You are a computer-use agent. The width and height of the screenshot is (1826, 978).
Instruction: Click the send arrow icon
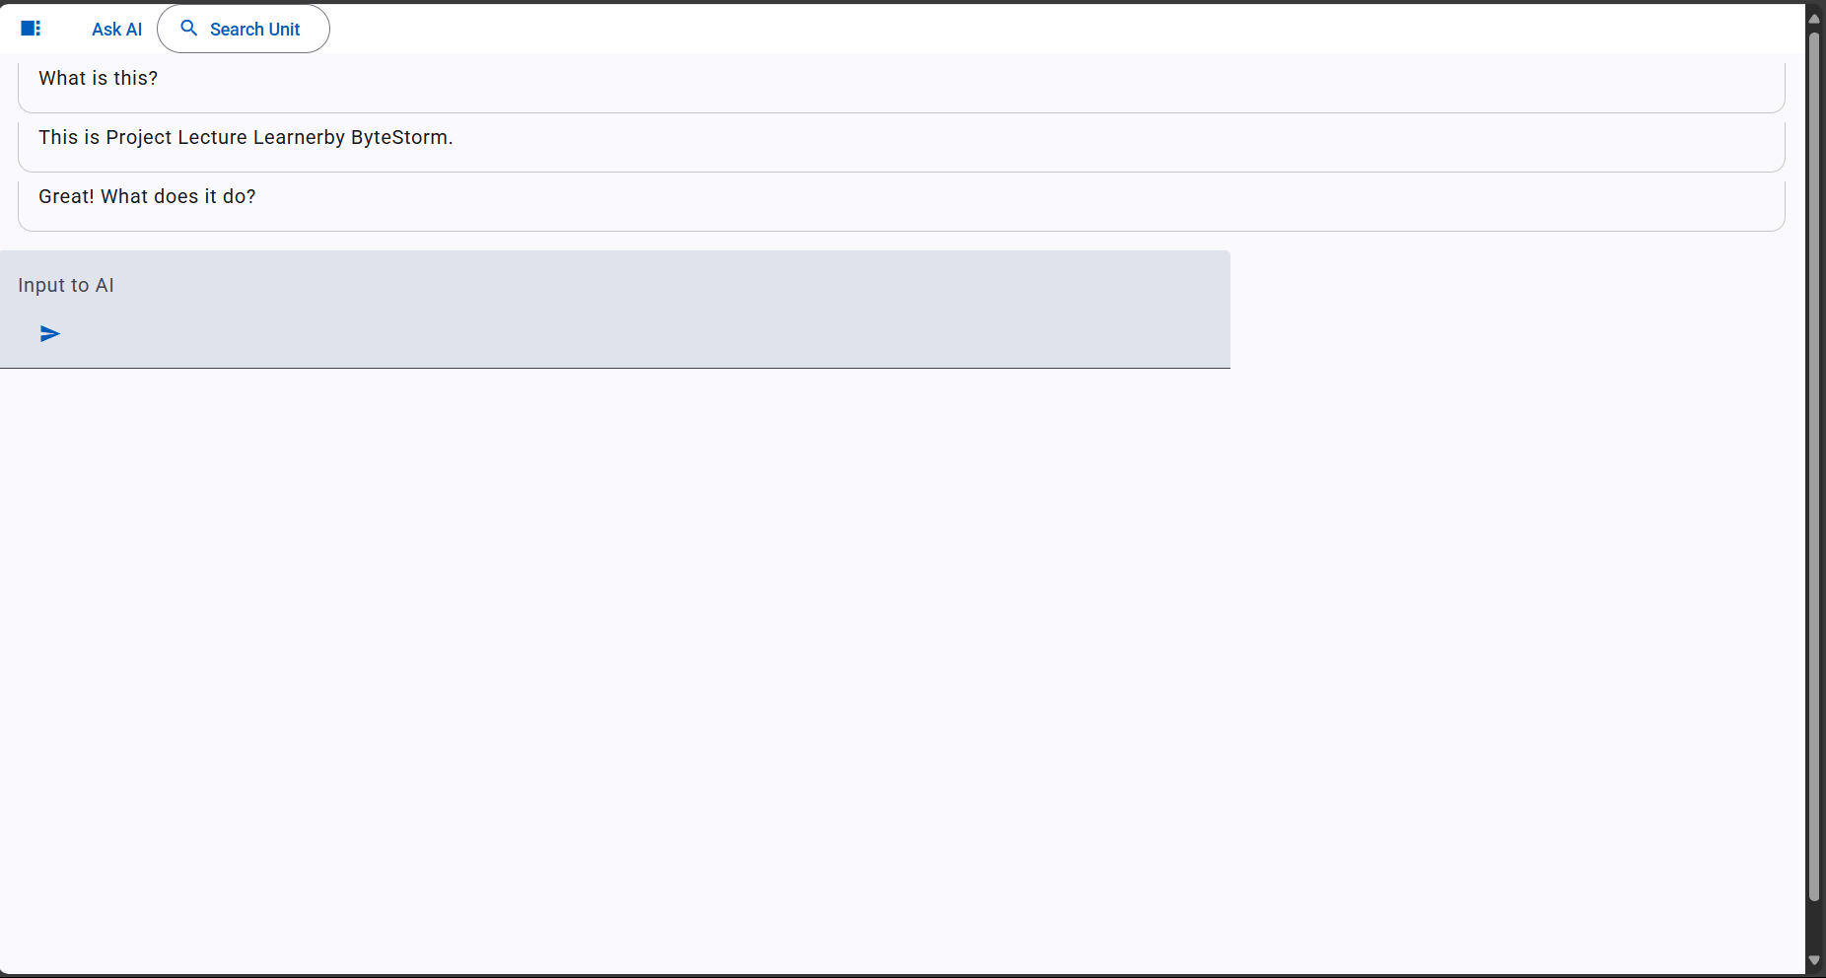coord(50,334)
